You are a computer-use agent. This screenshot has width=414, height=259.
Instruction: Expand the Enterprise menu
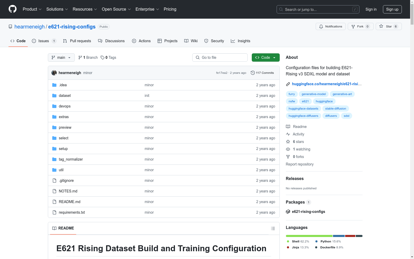pos(147,9)
